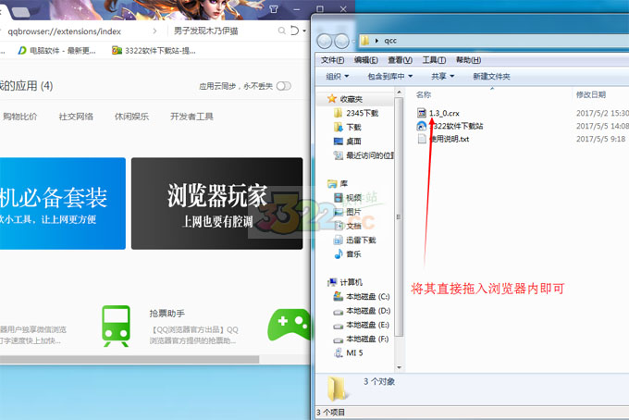Open local disk (C:) icon
Viewport: 629px width, 420px height.
(339, 296)
